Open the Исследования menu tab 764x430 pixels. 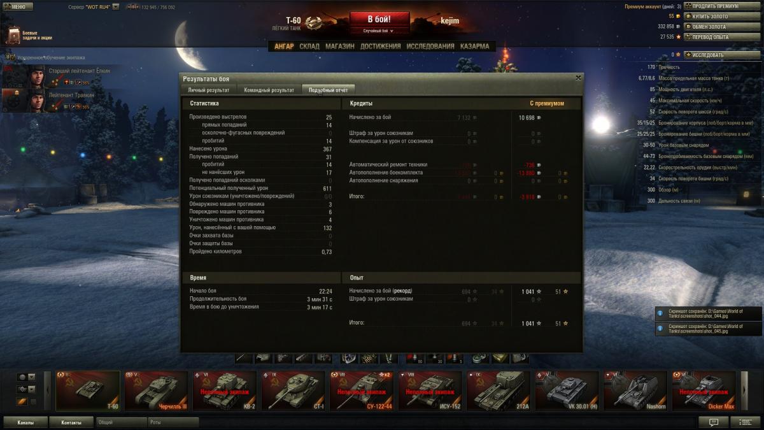click(x=430, y=47)
